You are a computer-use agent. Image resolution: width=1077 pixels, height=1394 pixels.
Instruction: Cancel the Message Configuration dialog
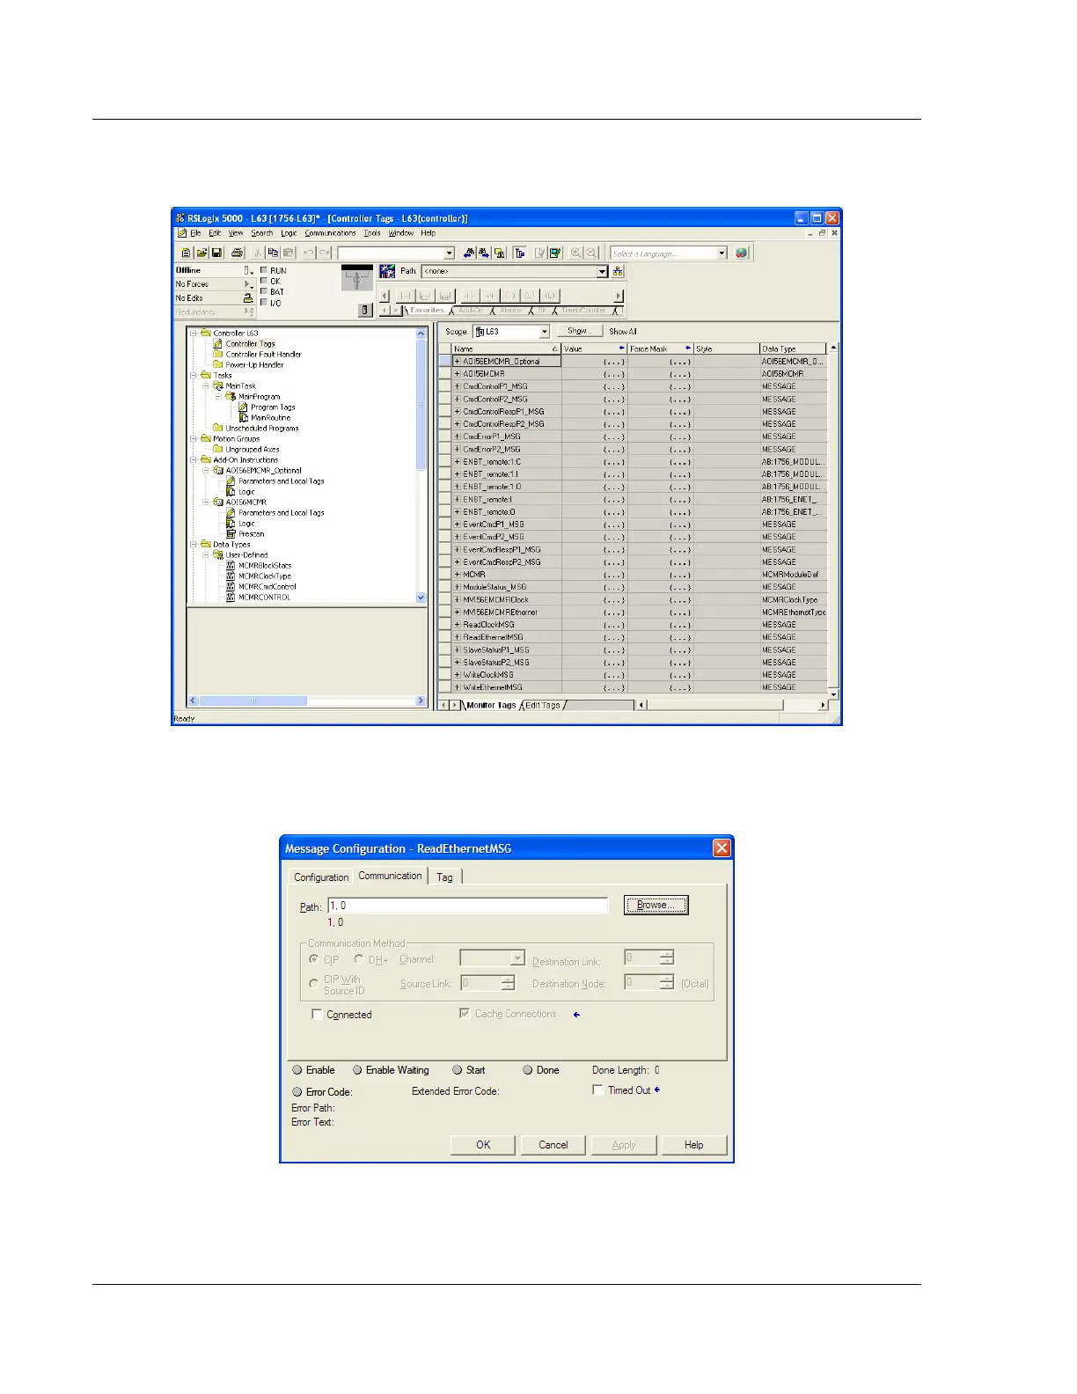click(553, 1145)
